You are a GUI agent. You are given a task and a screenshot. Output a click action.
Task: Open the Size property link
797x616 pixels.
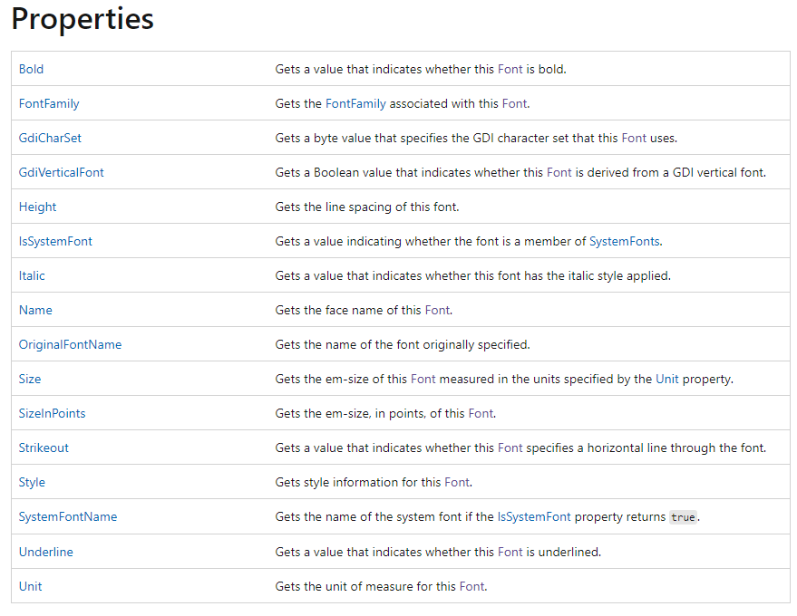point(30,379)
